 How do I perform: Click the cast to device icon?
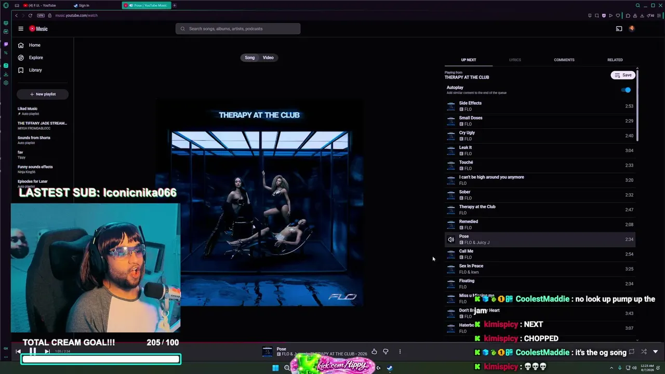(619, 29)
